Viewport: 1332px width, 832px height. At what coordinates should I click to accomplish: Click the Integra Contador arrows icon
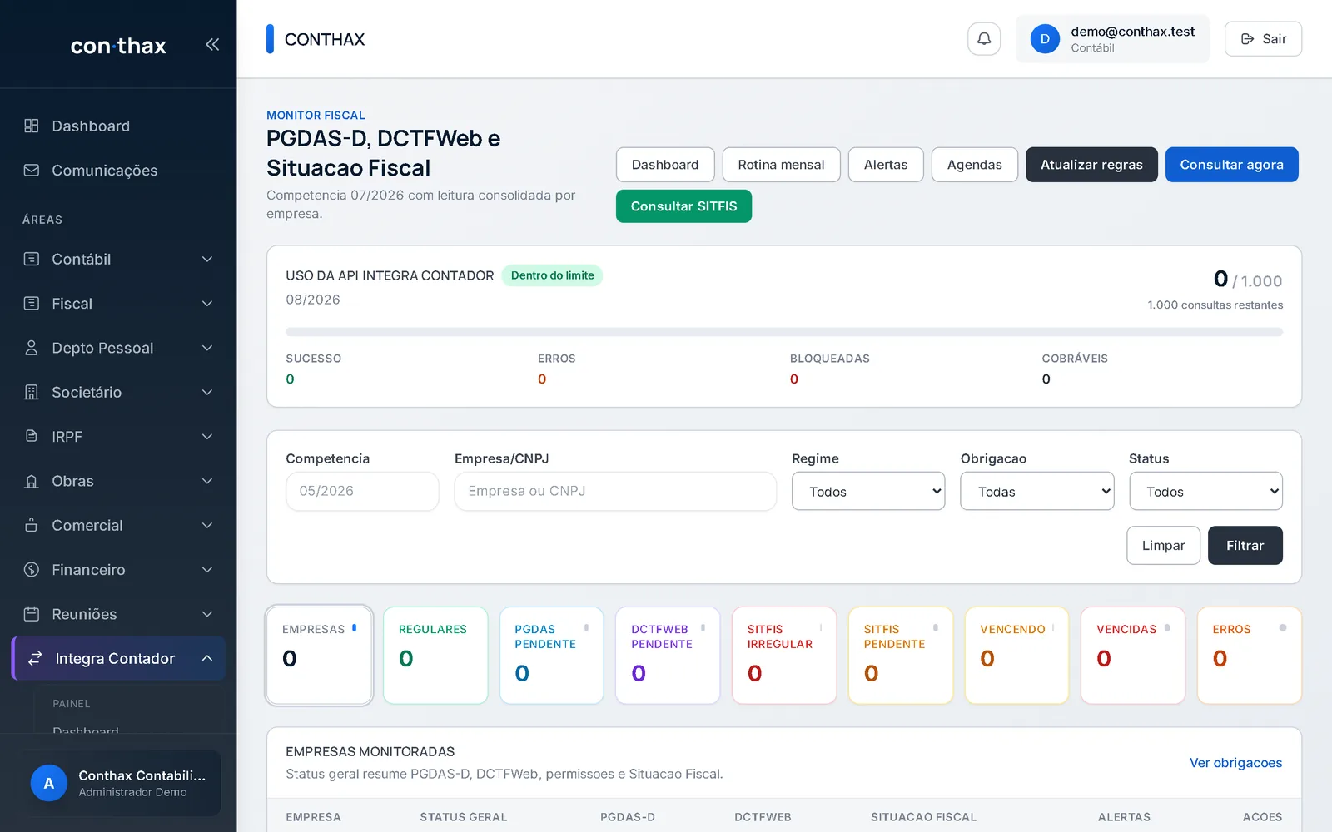click(35, 658)
